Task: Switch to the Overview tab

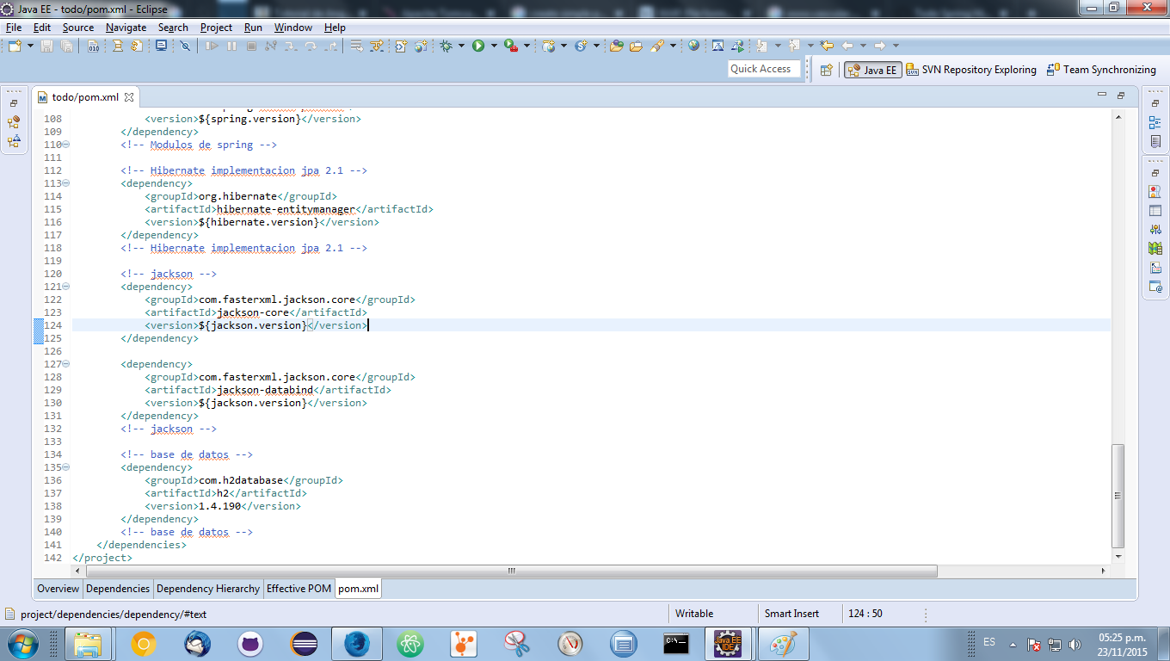Action: click(58, 589)
